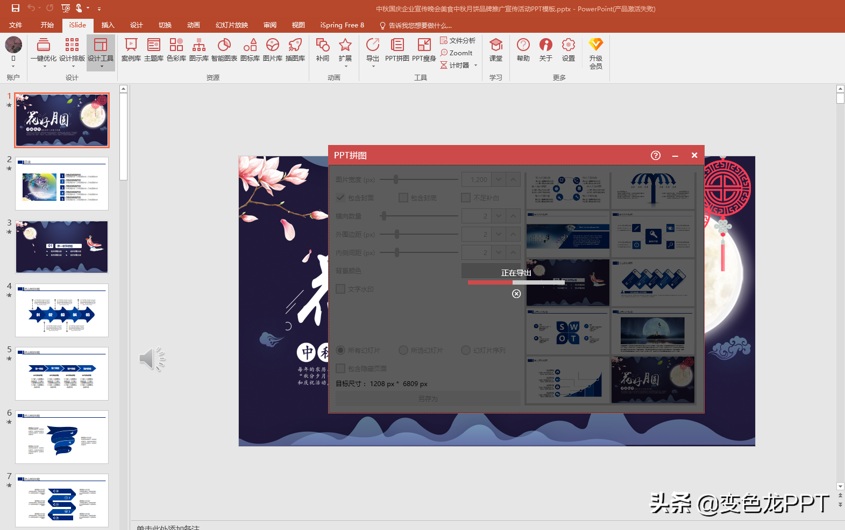Image resolution: width=845 pixels, height=530 pixels.
Task: Click the 另存为 save-as button
Action: [x=428, y=398]
